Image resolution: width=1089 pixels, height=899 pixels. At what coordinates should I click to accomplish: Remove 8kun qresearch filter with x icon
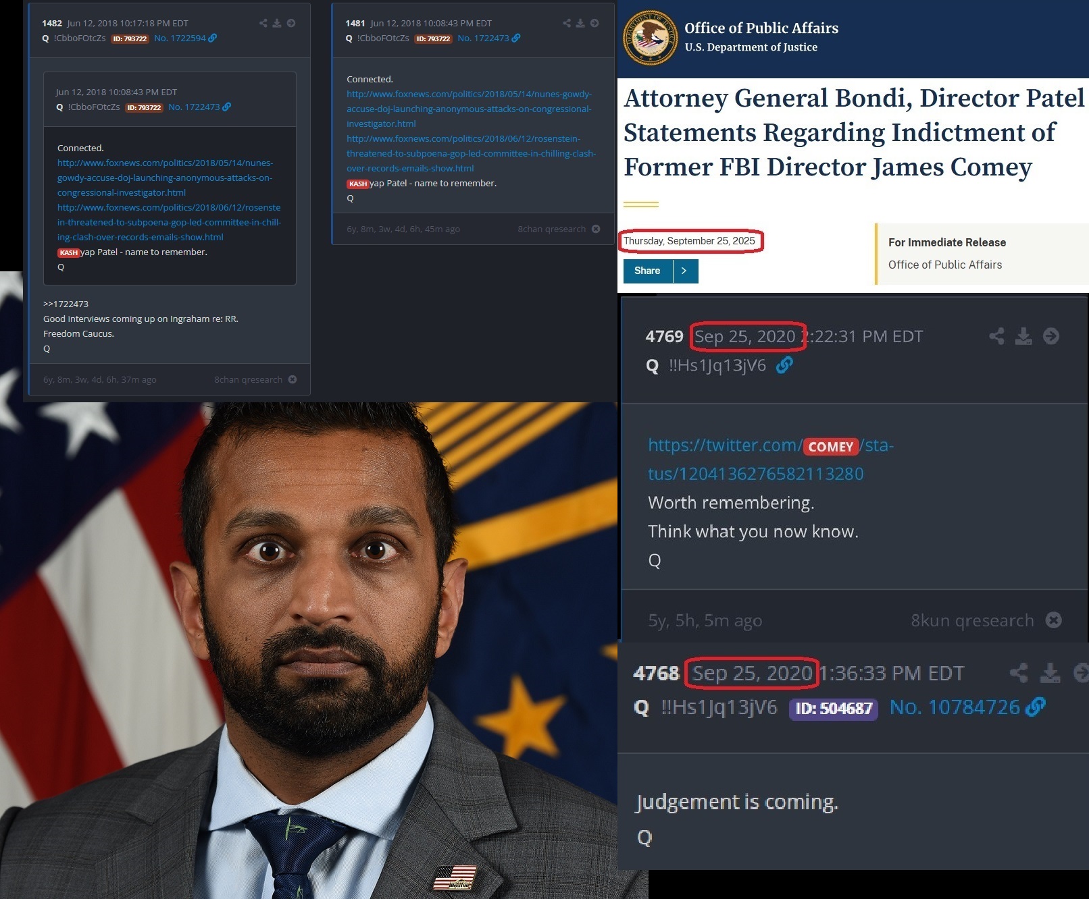1054,620
